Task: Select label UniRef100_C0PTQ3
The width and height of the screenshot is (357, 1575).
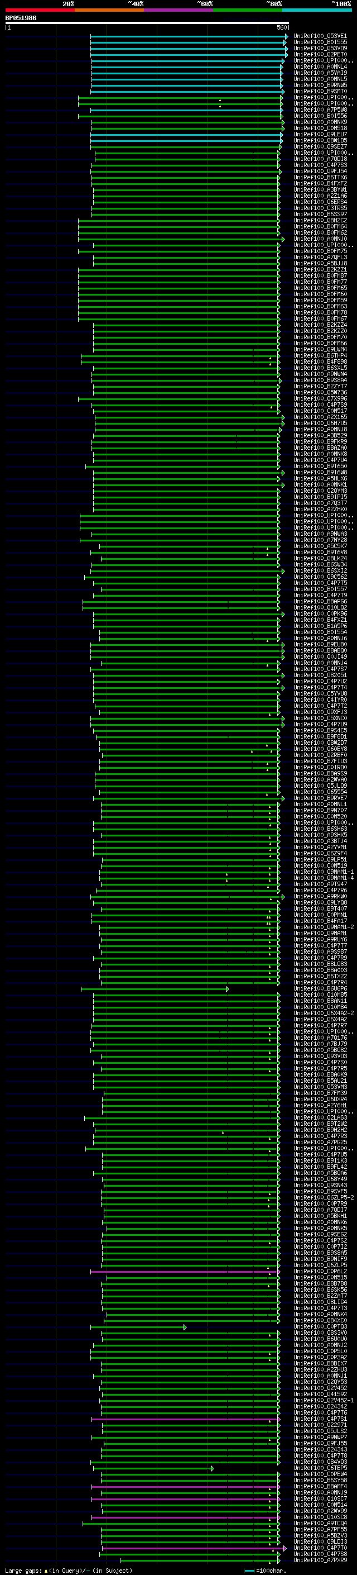Action: 320,1327
